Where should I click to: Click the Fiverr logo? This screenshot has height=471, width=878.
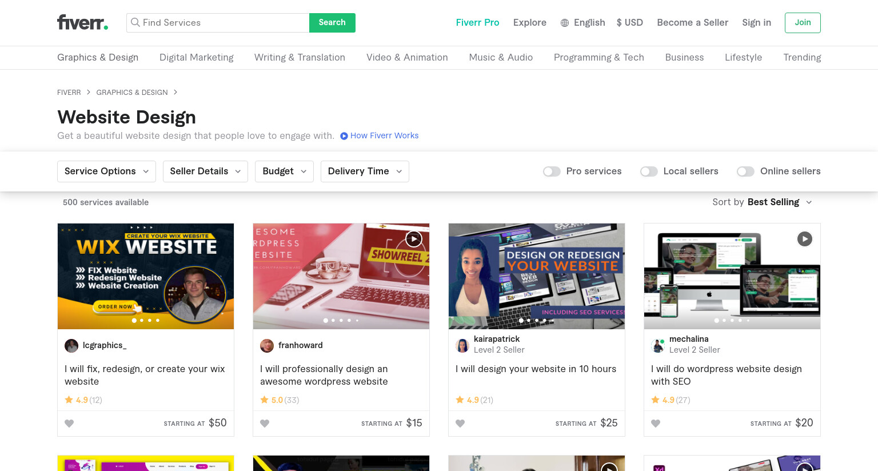[82, 22]
